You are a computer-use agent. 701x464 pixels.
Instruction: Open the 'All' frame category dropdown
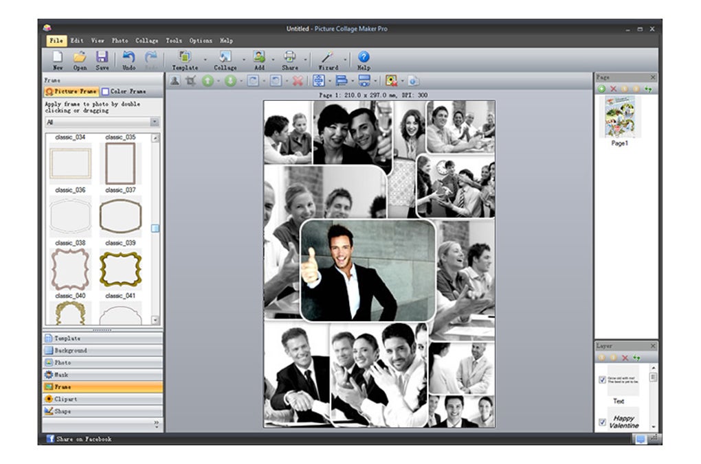click(x=154, y=121)
